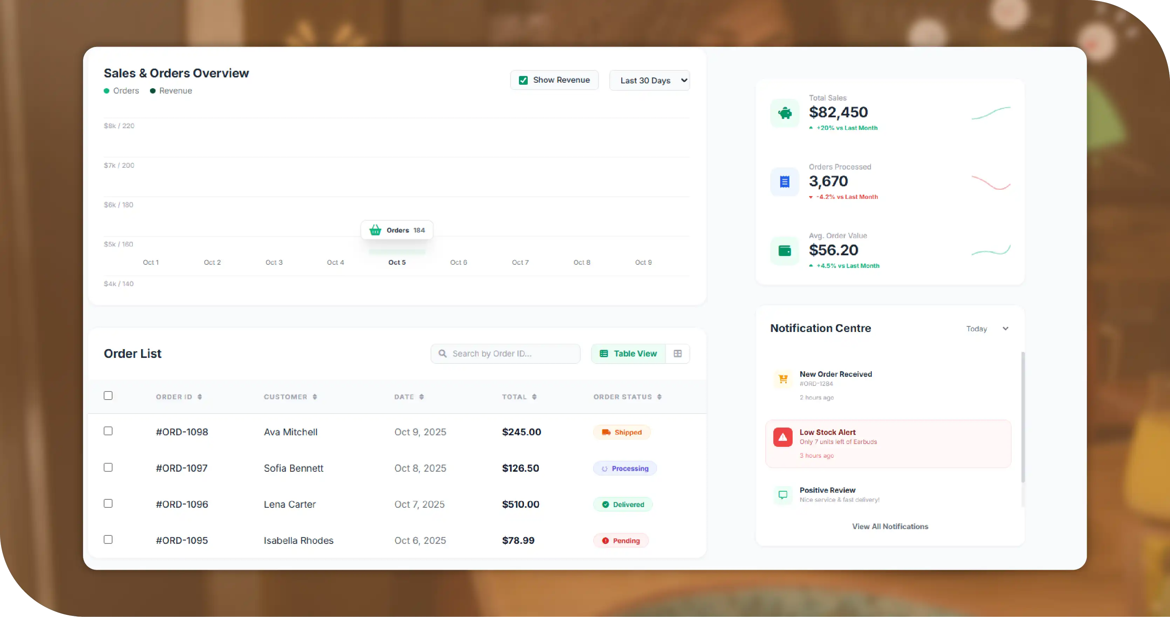Click order ID #ORD-1095

coord(182,541)
